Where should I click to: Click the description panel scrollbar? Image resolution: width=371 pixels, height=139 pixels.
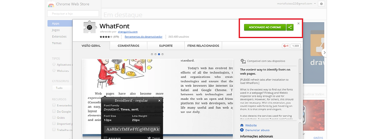[300, 89]
